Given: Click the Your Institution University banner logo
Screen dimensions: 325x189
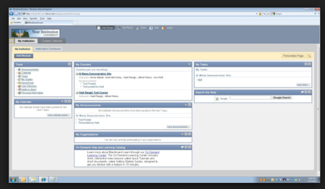Looking at the screenshot, I should tap(36, 33).
